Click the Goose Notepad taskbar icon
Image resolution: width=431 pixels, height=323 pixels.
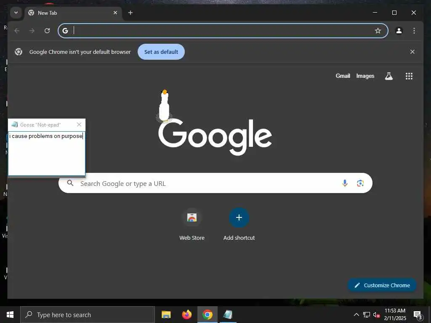tap(228, 315)
